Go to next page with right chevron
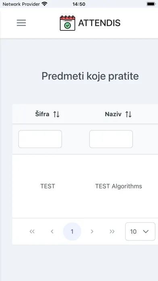This screenshot has width=158, height=281. coord(92,231)
